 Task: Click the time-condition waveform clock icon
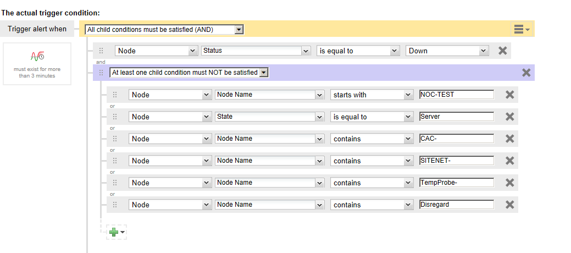(x=37, y=56)
